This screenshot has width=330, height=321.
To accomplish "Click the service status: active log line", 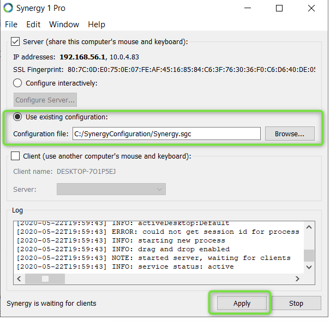I will [125, 267].
